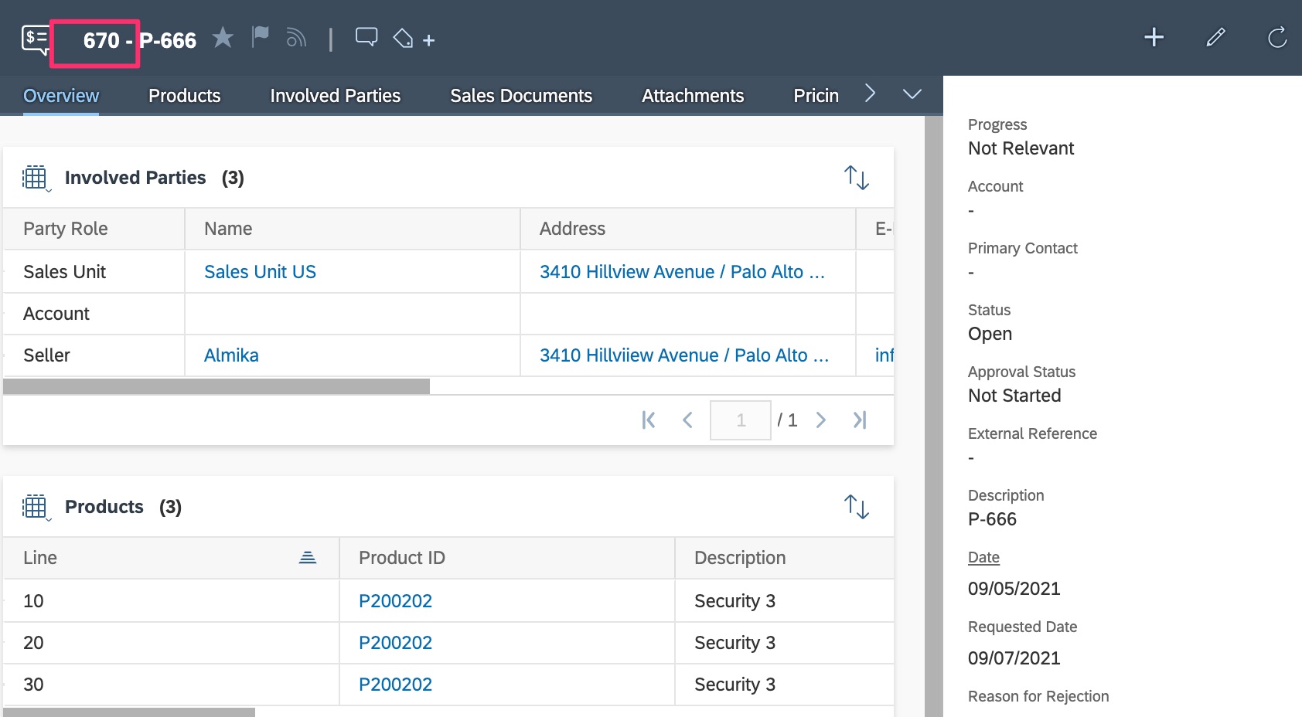Refresh the page with the reload icon
Image resolution: width=1302 pixels, height=717 pixels.
tap(1277, 37)
